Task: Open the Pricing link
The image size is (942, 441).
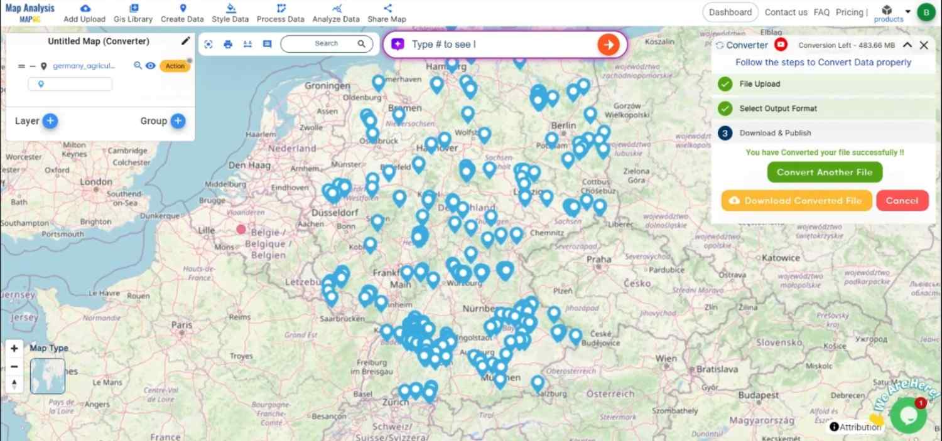Action: [x=849, y=12]
